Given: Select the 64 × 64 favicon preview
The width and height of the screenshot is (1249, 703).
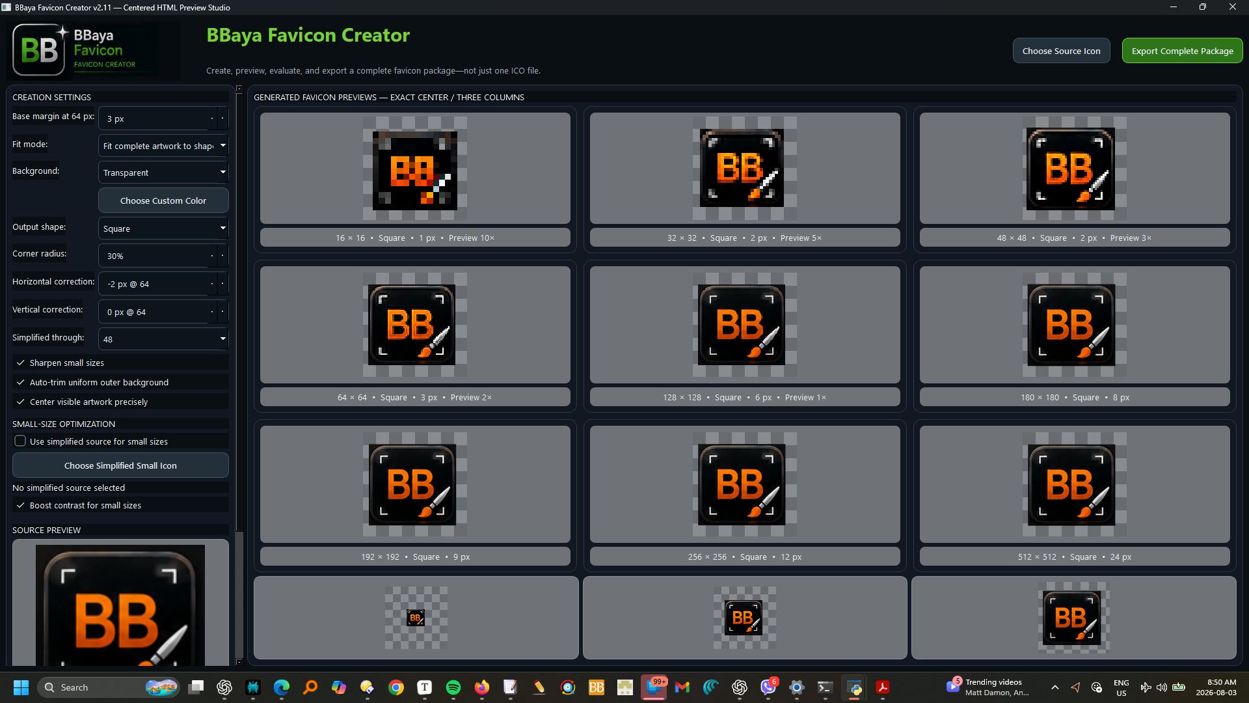Looking at the screenshot, I should point(415,325).
